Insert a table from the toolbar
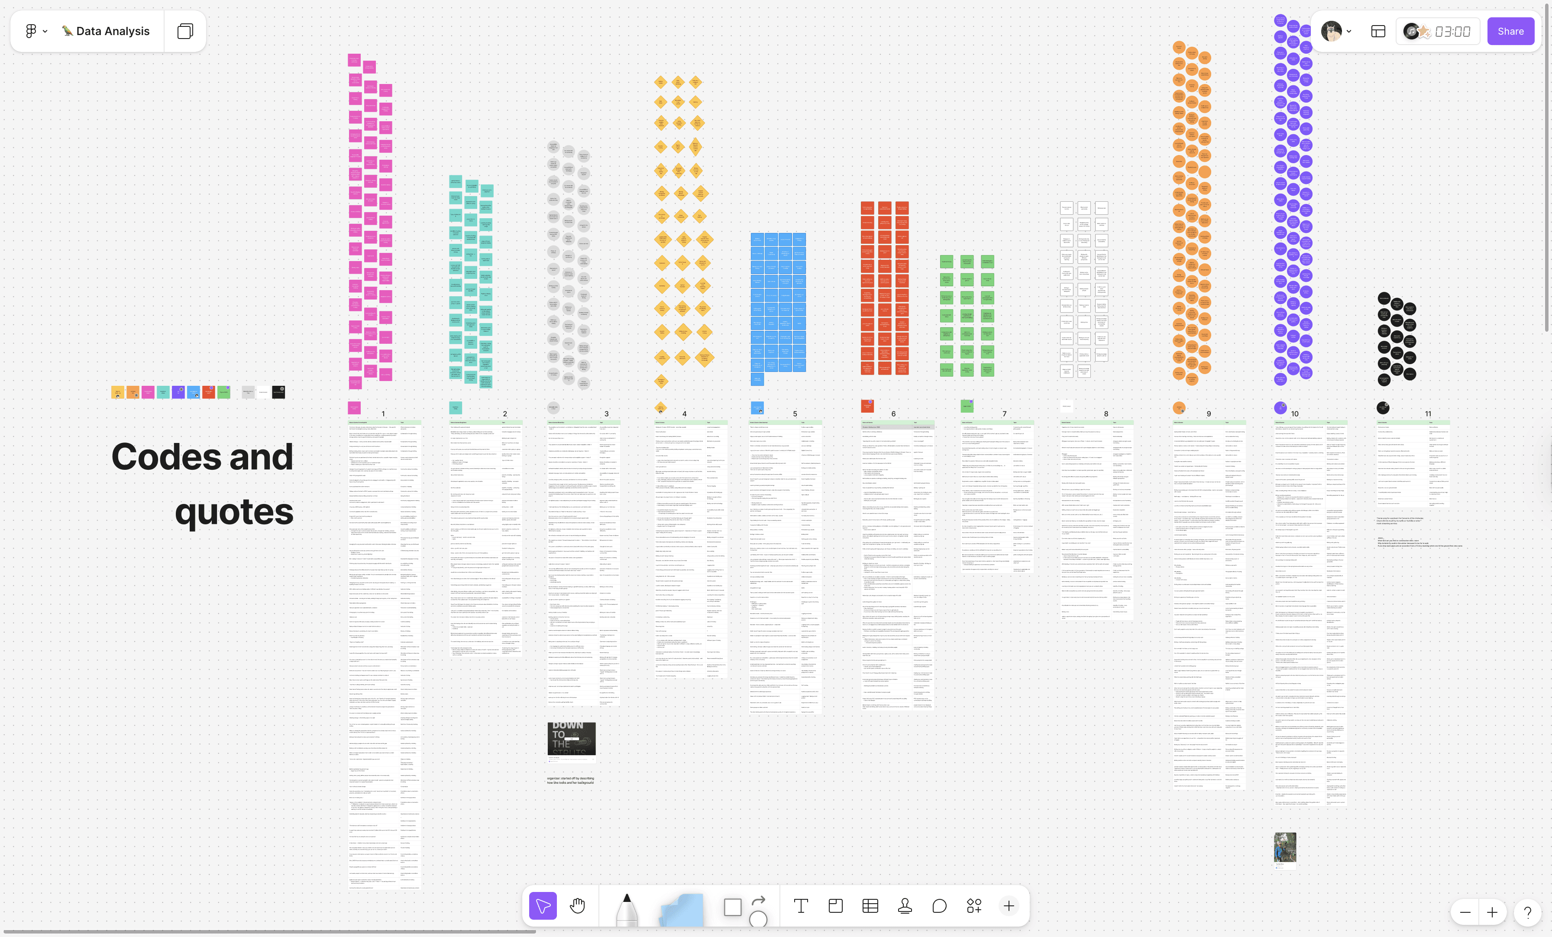This screenshot has width=1552, height=937. tap(870, 905)
